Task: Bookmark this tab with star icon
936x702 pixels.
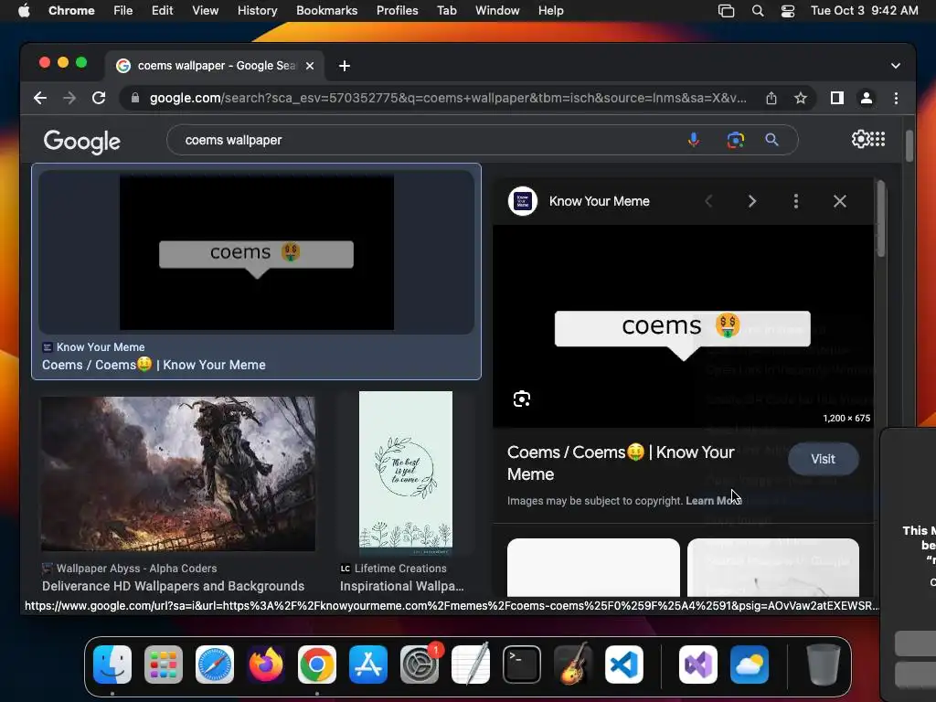Action: 801,98
